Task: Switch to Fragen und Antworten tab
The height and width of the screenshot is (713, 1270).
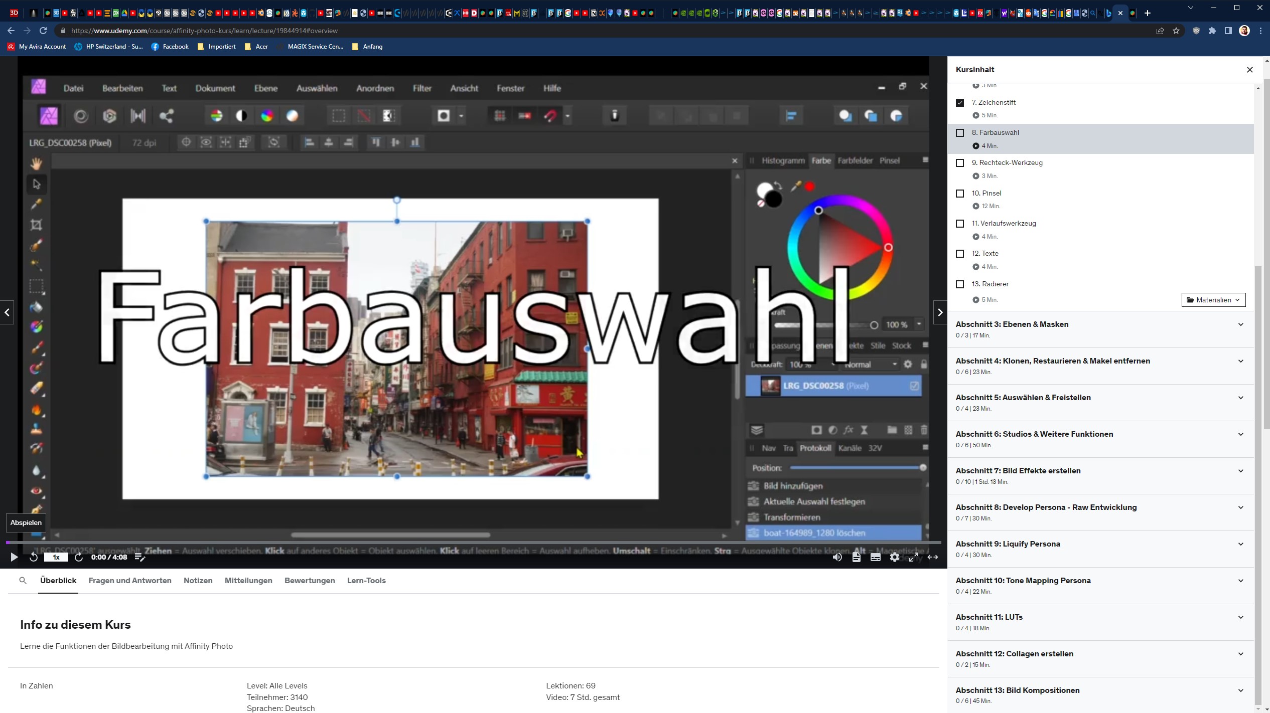Action: pyautogui.click(x=130, y=581)
